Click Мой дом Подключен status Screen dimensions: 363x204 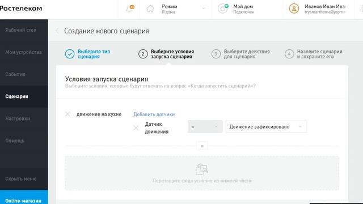click(243, 9)
